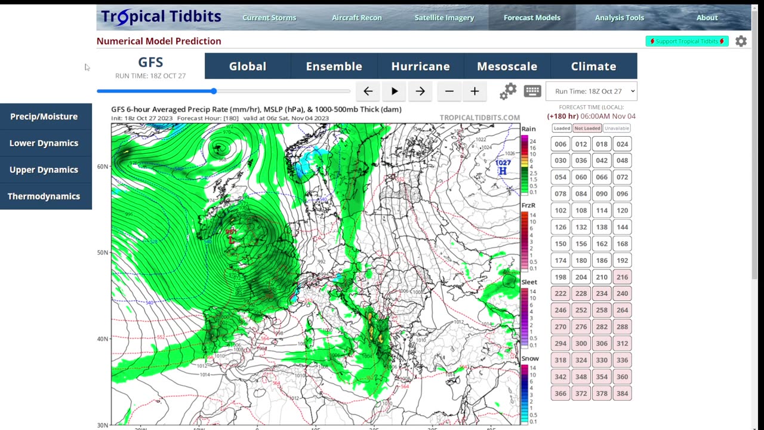Click the GFS model title
Image resolution: width=764 pixels, height=430 pixels.
[x=150, y=62]
